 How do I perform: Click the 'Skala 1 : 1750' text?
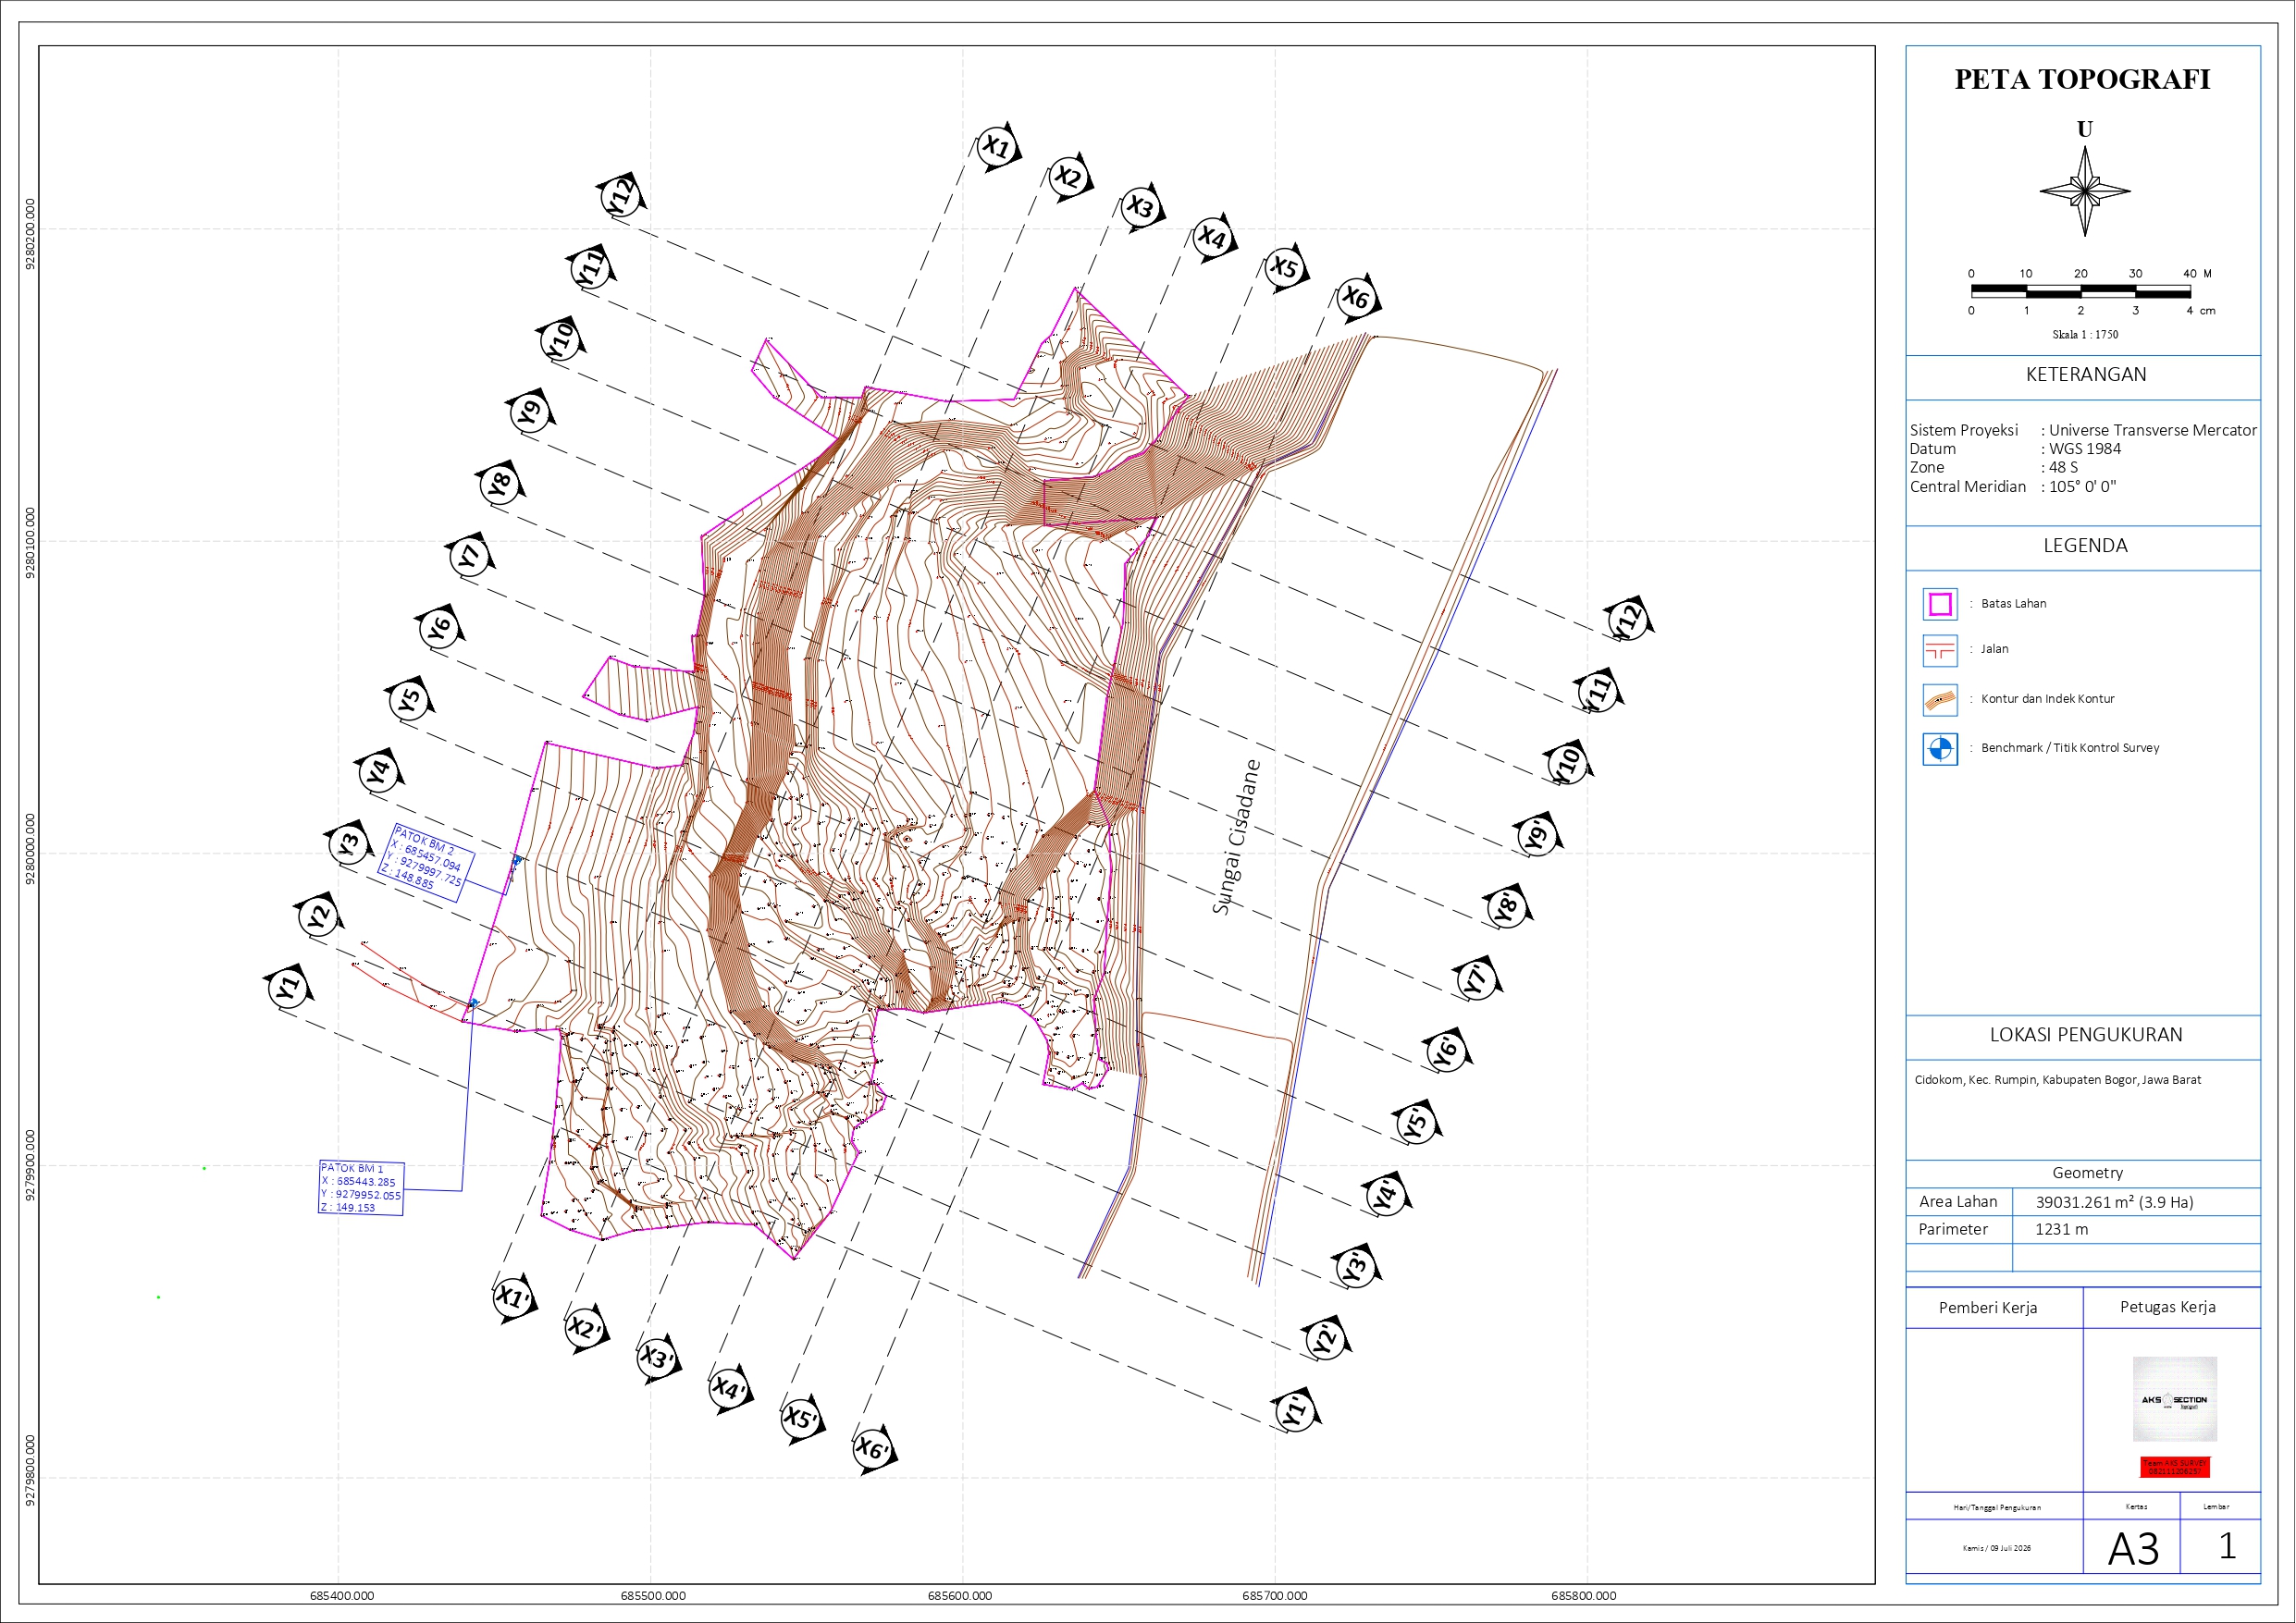(2085, 335)
